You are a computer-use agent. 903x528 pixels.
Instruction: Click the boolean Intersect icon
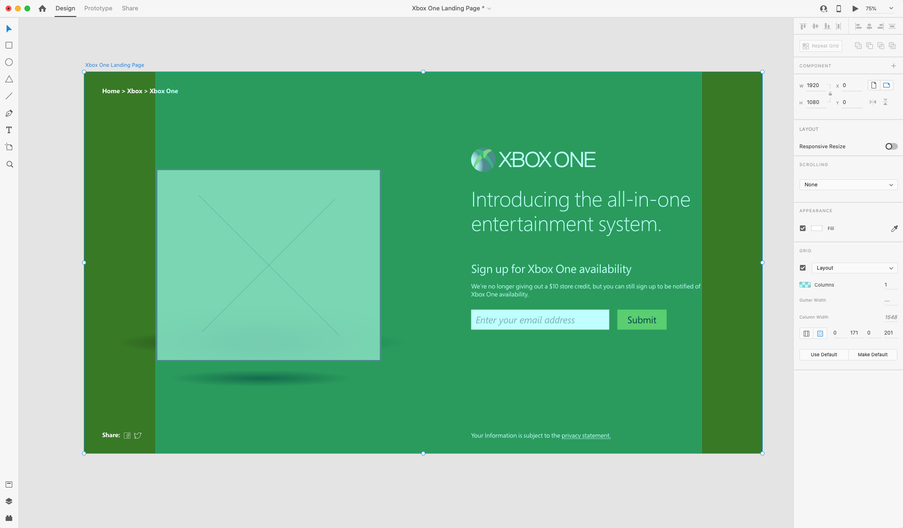881,46
